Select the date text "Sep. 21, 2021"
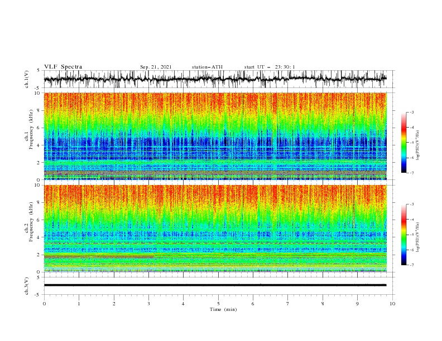This screenshot has width=442, height=341. click(x=156, y=67)
